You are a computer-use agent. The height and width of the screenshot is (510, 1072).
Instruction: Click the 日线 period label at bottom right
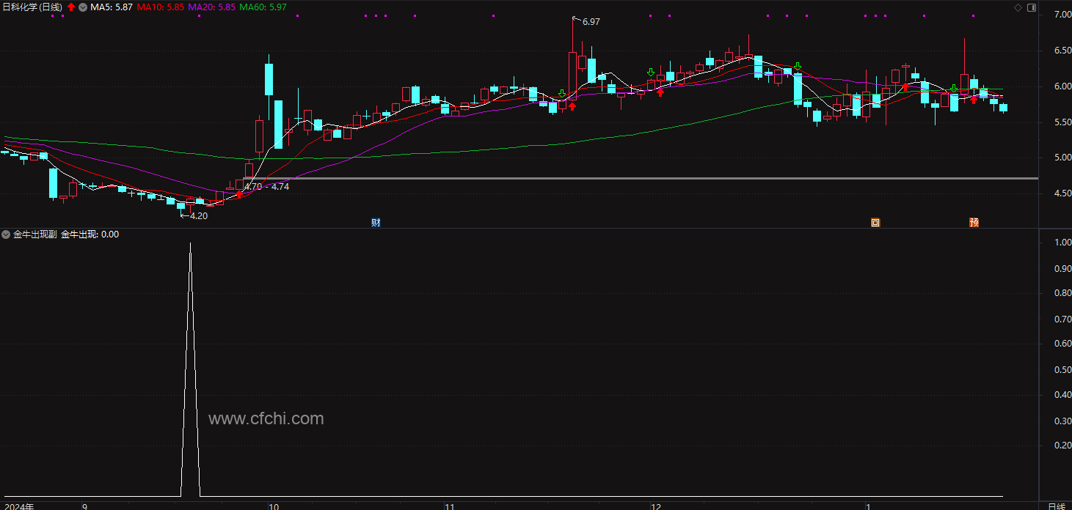tap(1056, 506)
